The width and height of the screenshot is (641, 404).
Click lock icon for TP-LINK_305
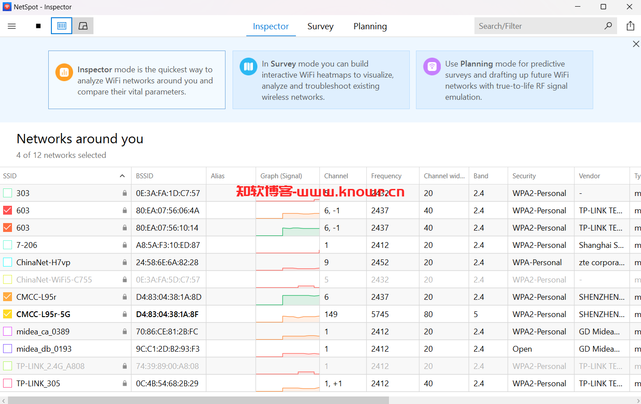[125, 383]
